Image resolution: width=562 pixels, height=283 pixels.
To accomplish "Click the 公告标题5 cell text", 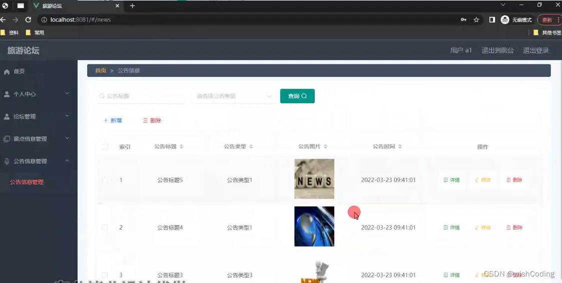I will tap(170, 180).
